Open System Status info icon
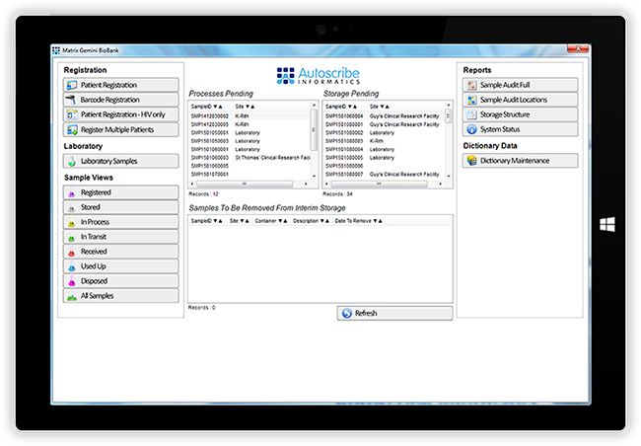 click(x=471, y=129)
